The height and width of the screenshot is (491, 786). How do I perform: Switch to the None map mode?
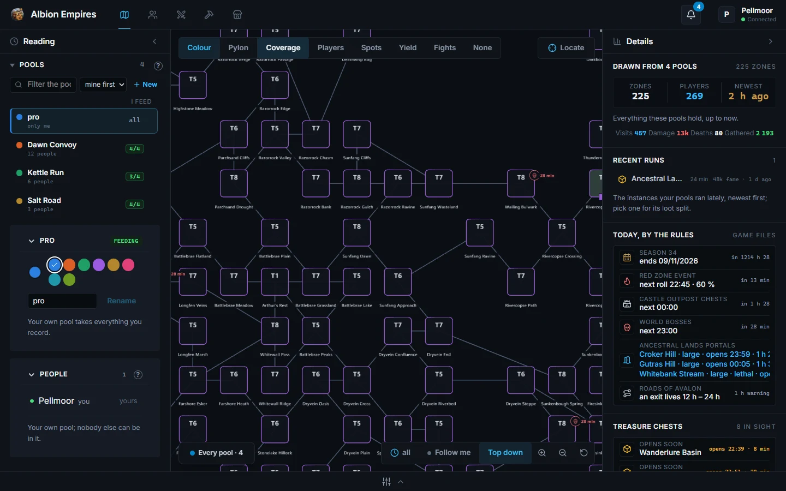(483, 48)
